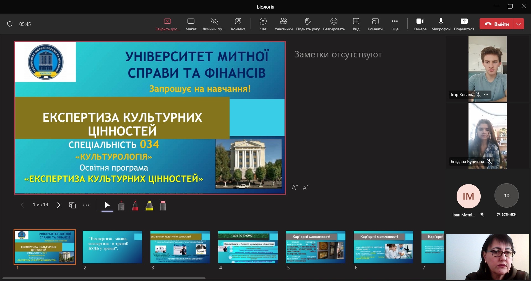Click Богдана Буцикіна muted mic icon

coord(490,161)
